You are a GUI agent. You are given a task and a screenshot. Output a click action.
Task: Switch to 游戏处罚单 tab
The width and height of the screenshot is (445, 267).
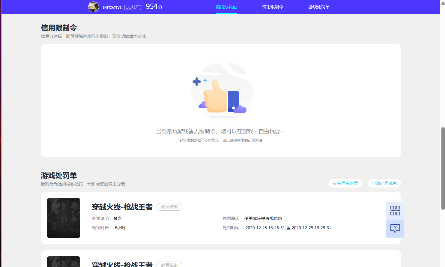(x=319, y=7)
